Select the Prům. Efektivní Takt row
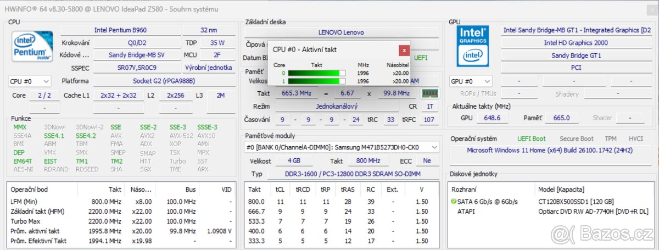The height and width of the screenshot is (250, 659). tap(121, 241)
